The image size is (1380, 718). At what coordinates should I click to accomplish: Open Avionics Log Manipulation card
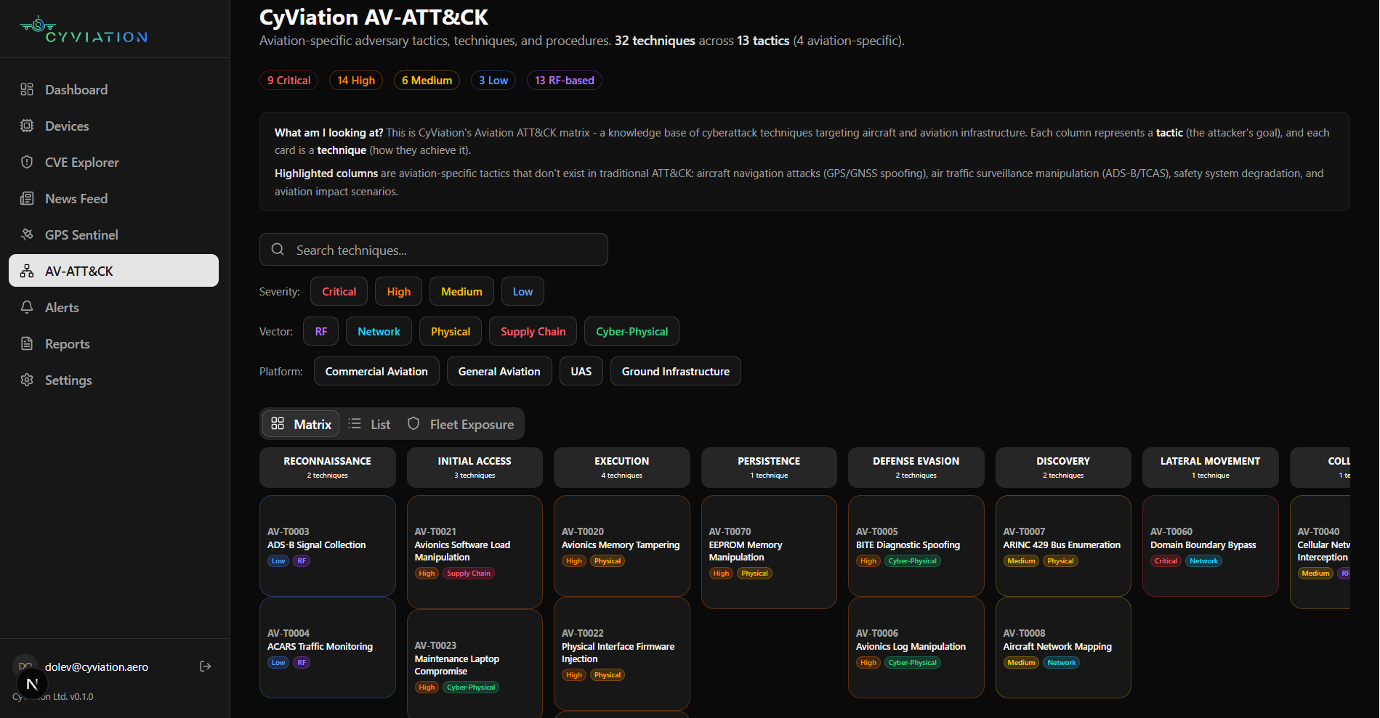(916, 647)
